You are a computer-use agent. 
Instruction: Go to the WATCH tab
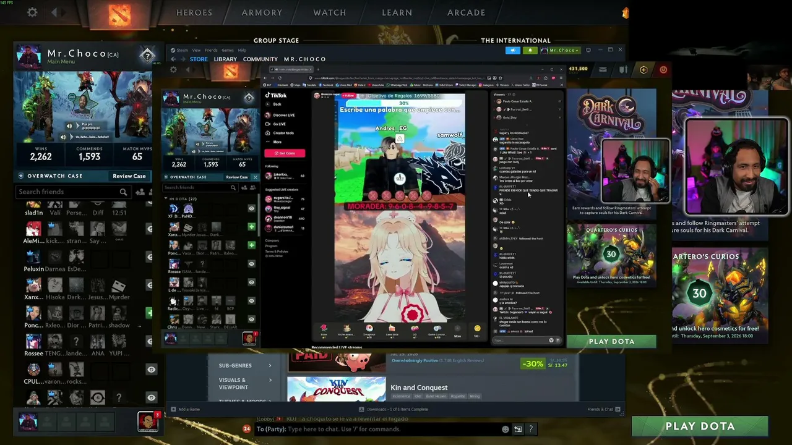pos(330,12)
